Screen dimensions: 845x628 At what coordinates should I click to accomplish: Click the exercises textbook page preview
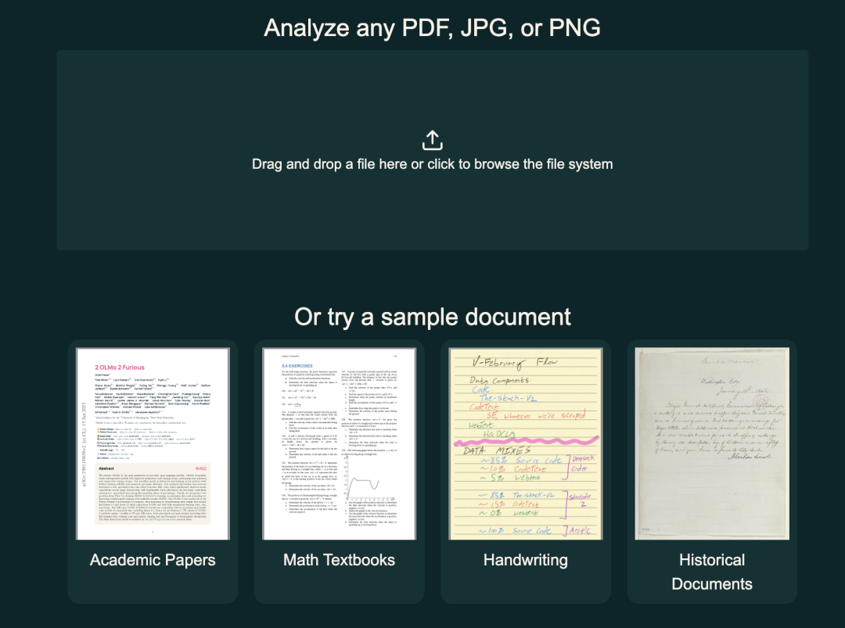point(340,443)
